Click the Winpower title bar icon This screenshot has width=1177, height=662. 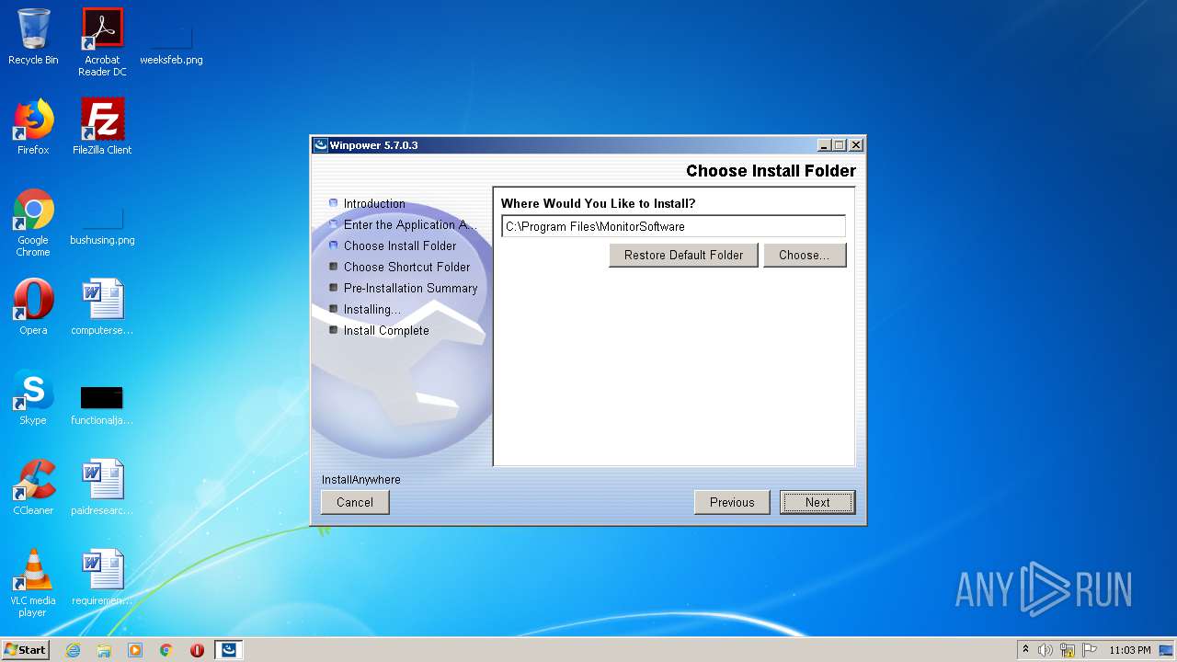(321, 145)
